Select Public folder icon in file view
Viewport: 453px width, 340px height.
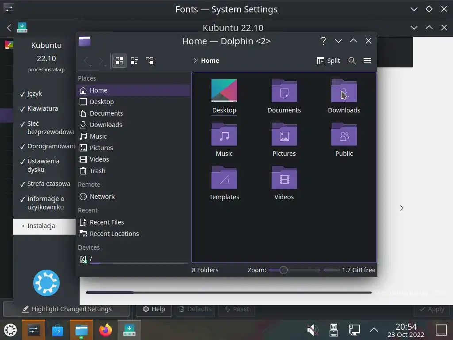click(344, 134)
